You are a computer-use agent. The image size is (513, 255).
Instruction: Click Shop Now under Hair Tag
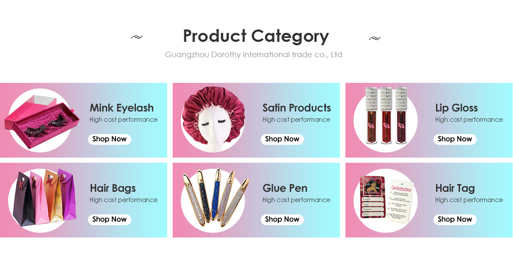coord(455,220)
